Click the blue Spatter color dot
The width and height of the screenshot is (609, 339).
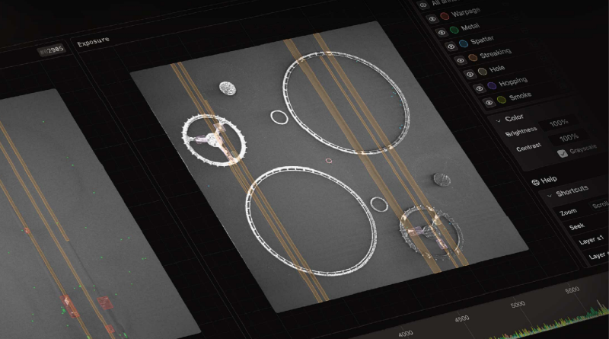coord(465,45)
